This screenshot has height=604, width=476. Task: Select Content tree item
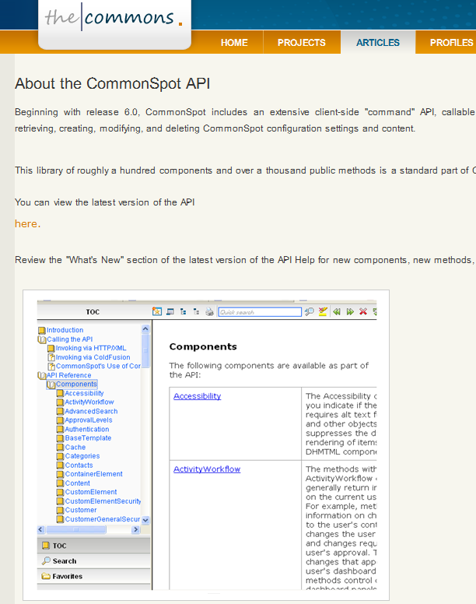pos(77,483)
